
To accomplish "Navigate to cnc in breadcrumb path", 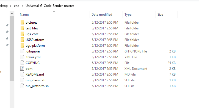I will click(16, 6).
